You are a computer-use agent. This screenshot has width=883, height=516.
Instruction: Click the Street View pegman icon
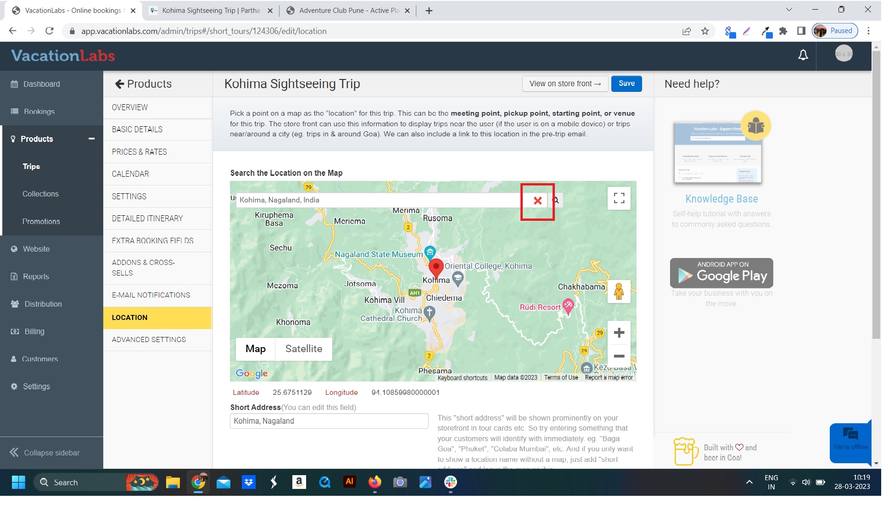(x=620, y=292)
